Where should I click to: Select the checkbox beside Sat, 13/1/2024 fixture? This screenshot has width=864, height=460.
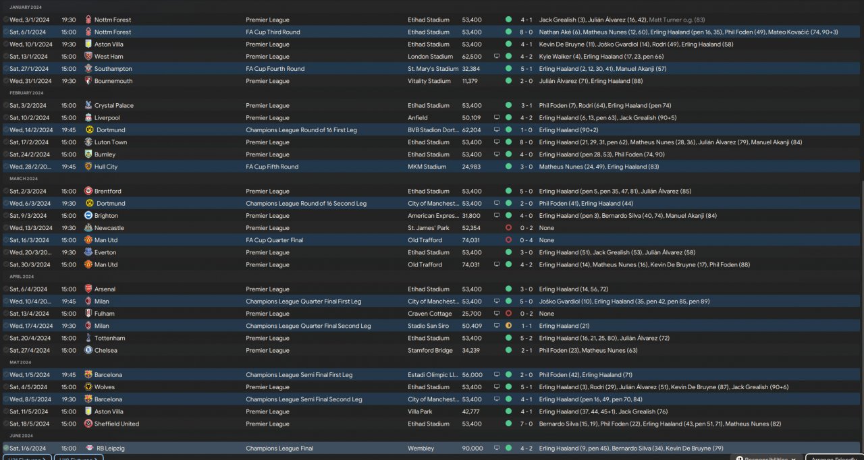coord(6,57)
